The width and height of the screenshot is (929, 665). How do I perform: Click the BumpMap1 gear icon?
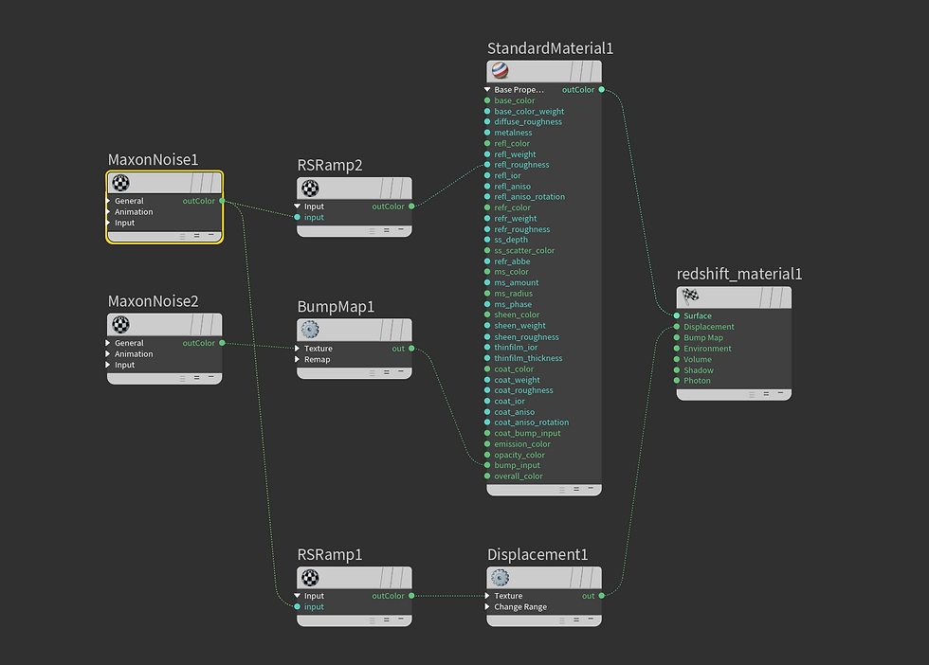(x=311, y=330)
